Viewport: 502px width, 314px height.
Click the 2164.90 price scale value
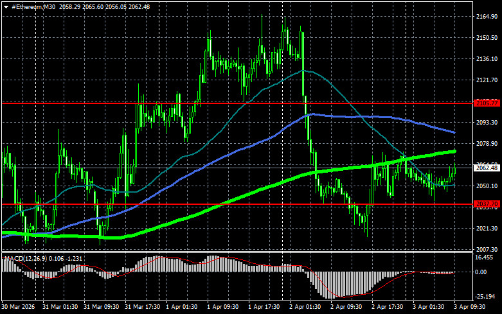point(487,16)
